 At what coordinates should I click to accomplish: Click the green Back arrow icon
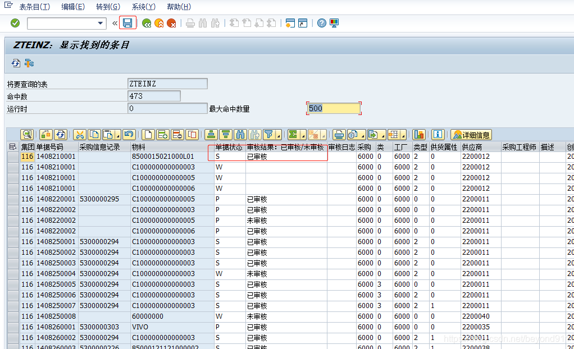[147, 24]
